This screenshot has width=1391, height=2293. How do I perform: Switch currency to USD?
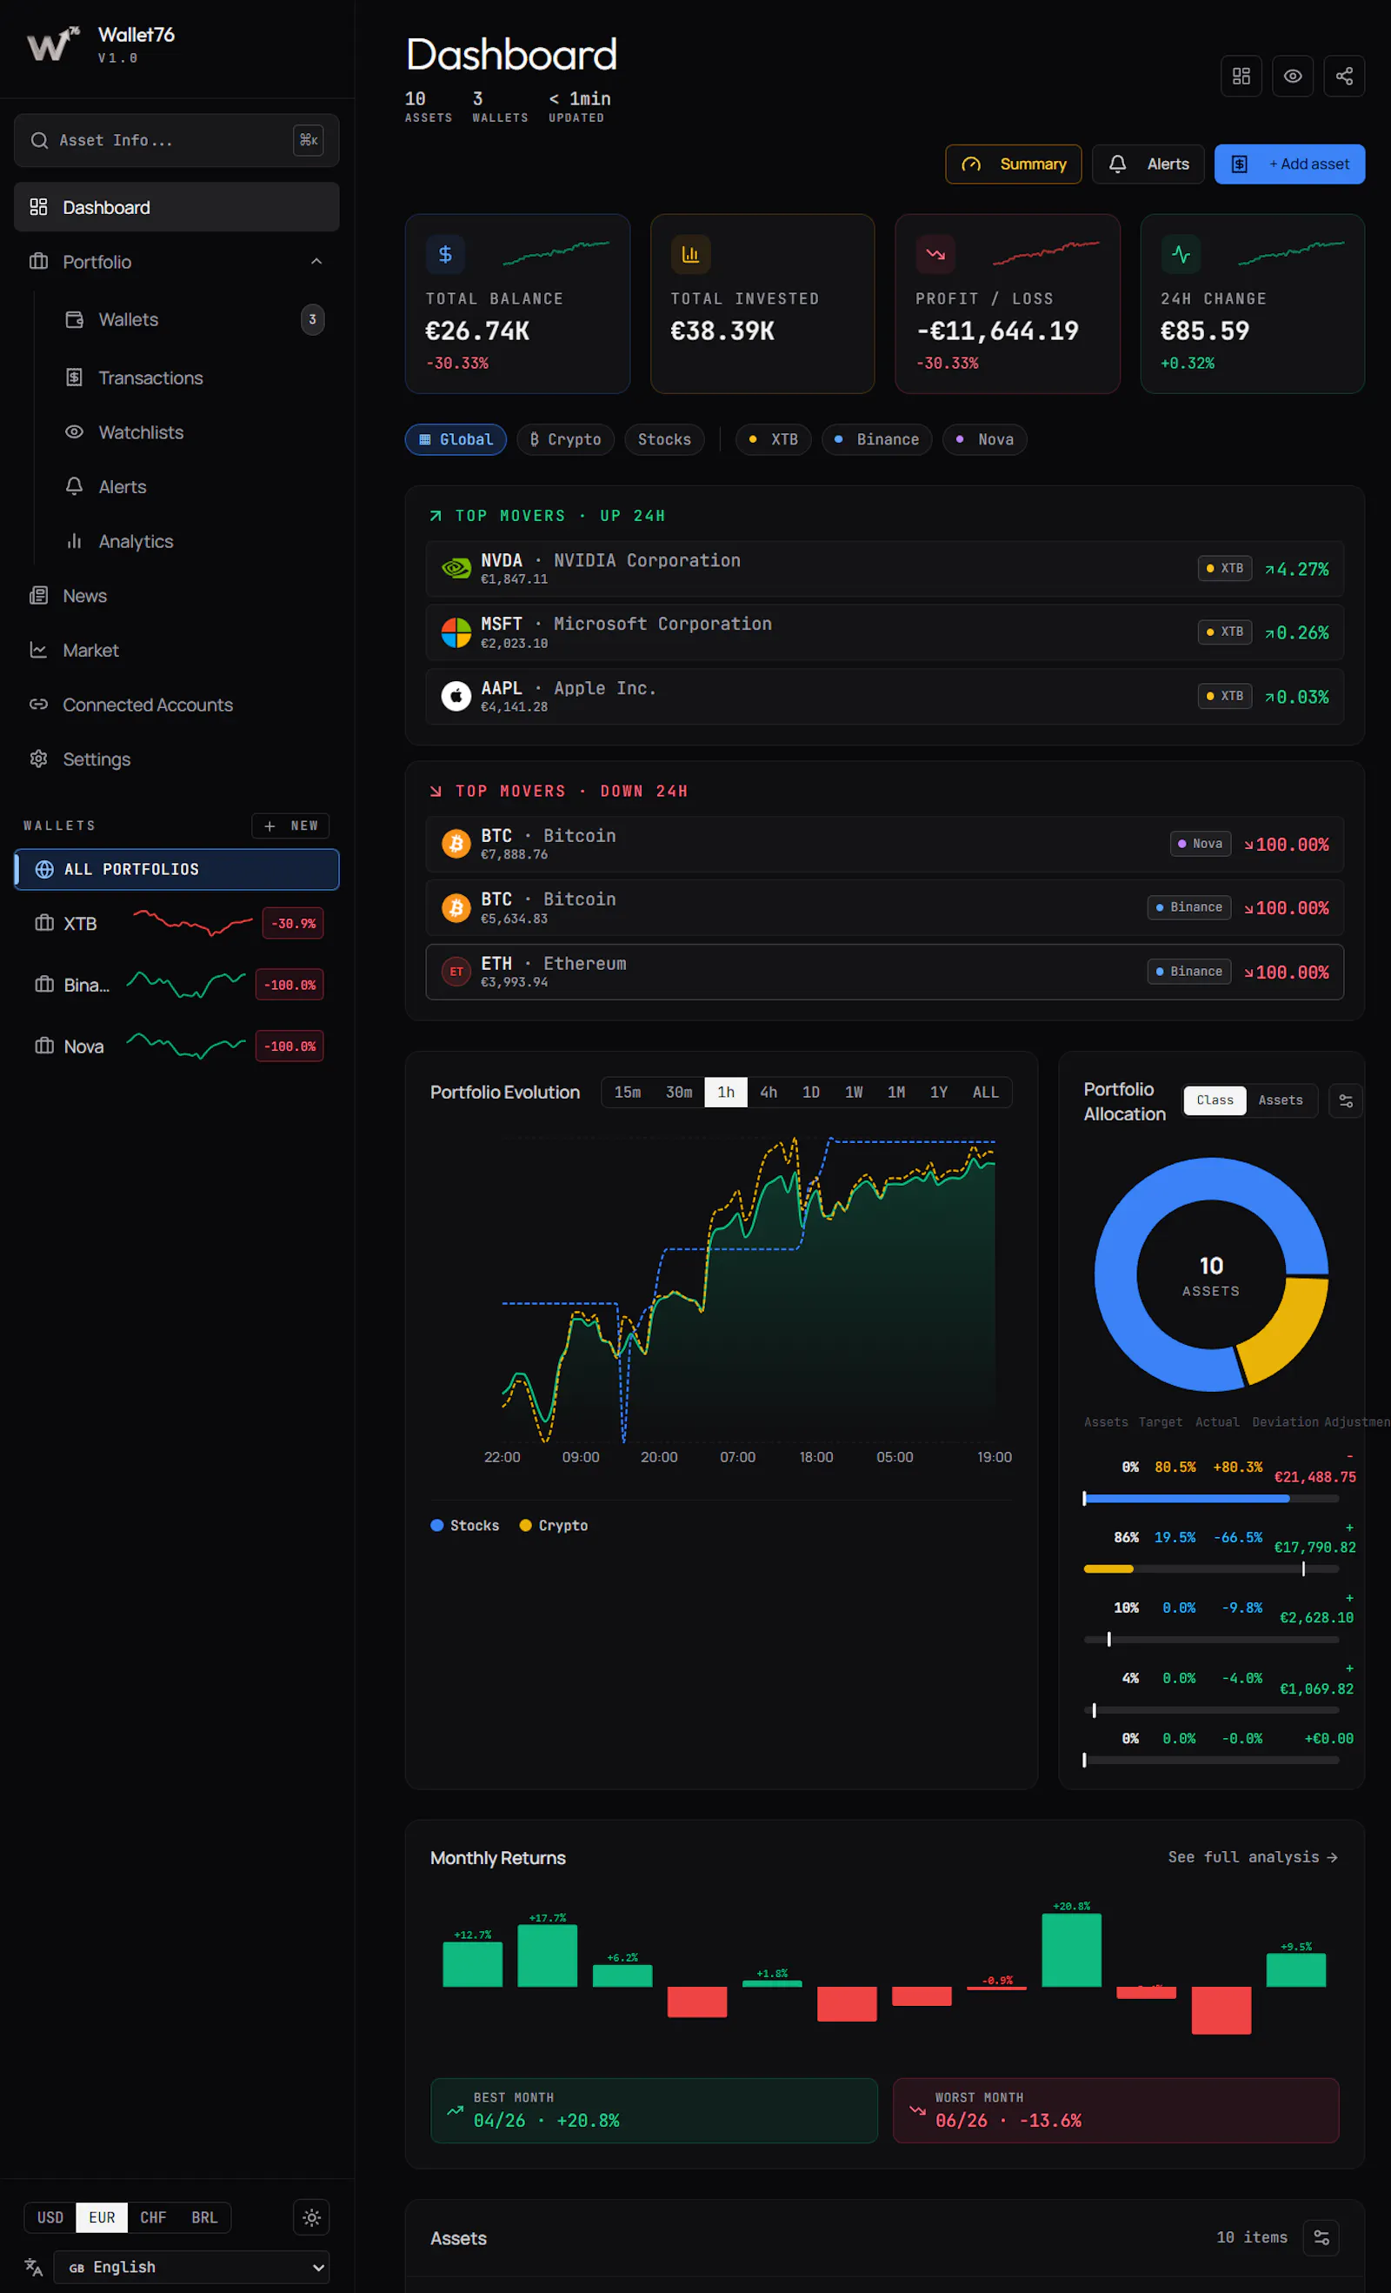pyautogui.click(x=50, y=2217)
